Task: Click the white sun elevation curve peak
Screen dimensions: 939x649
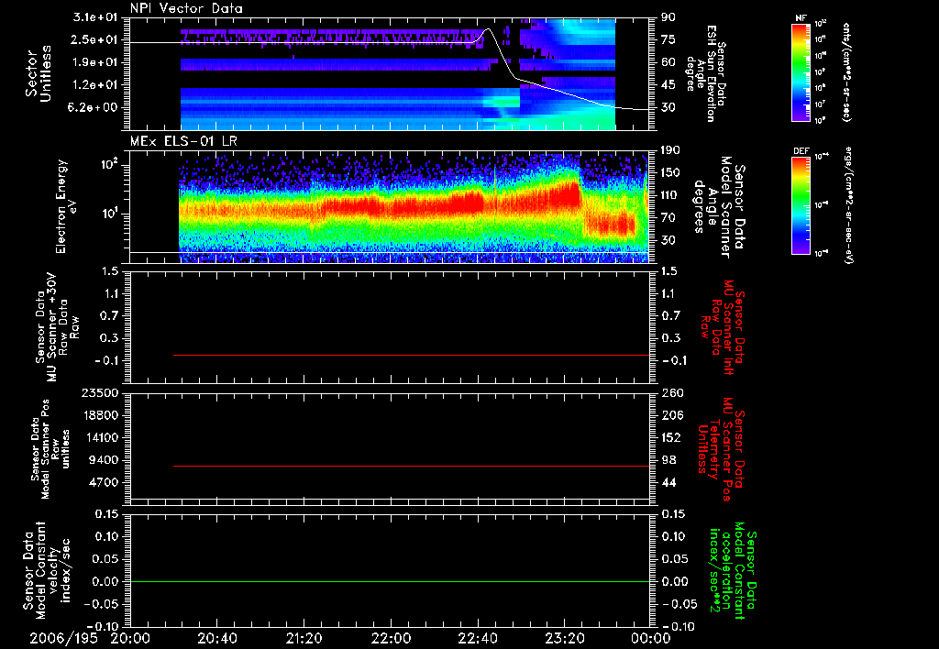Action: click(488, 28)
